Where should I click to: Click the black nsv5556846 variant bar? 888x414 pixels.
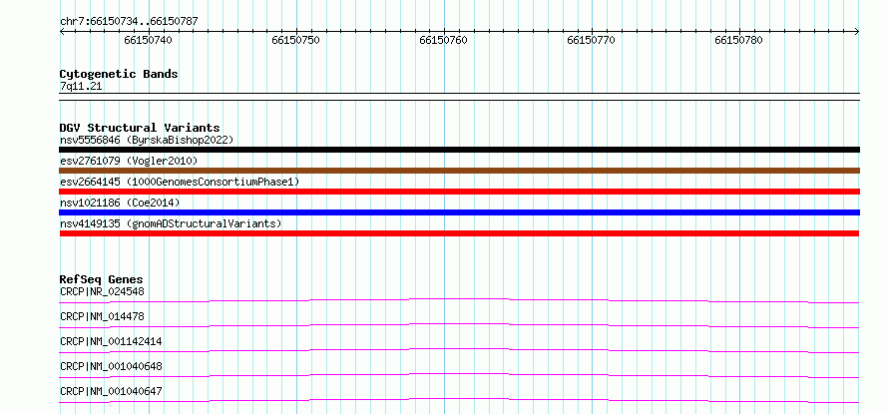click(x=459, y=150)
